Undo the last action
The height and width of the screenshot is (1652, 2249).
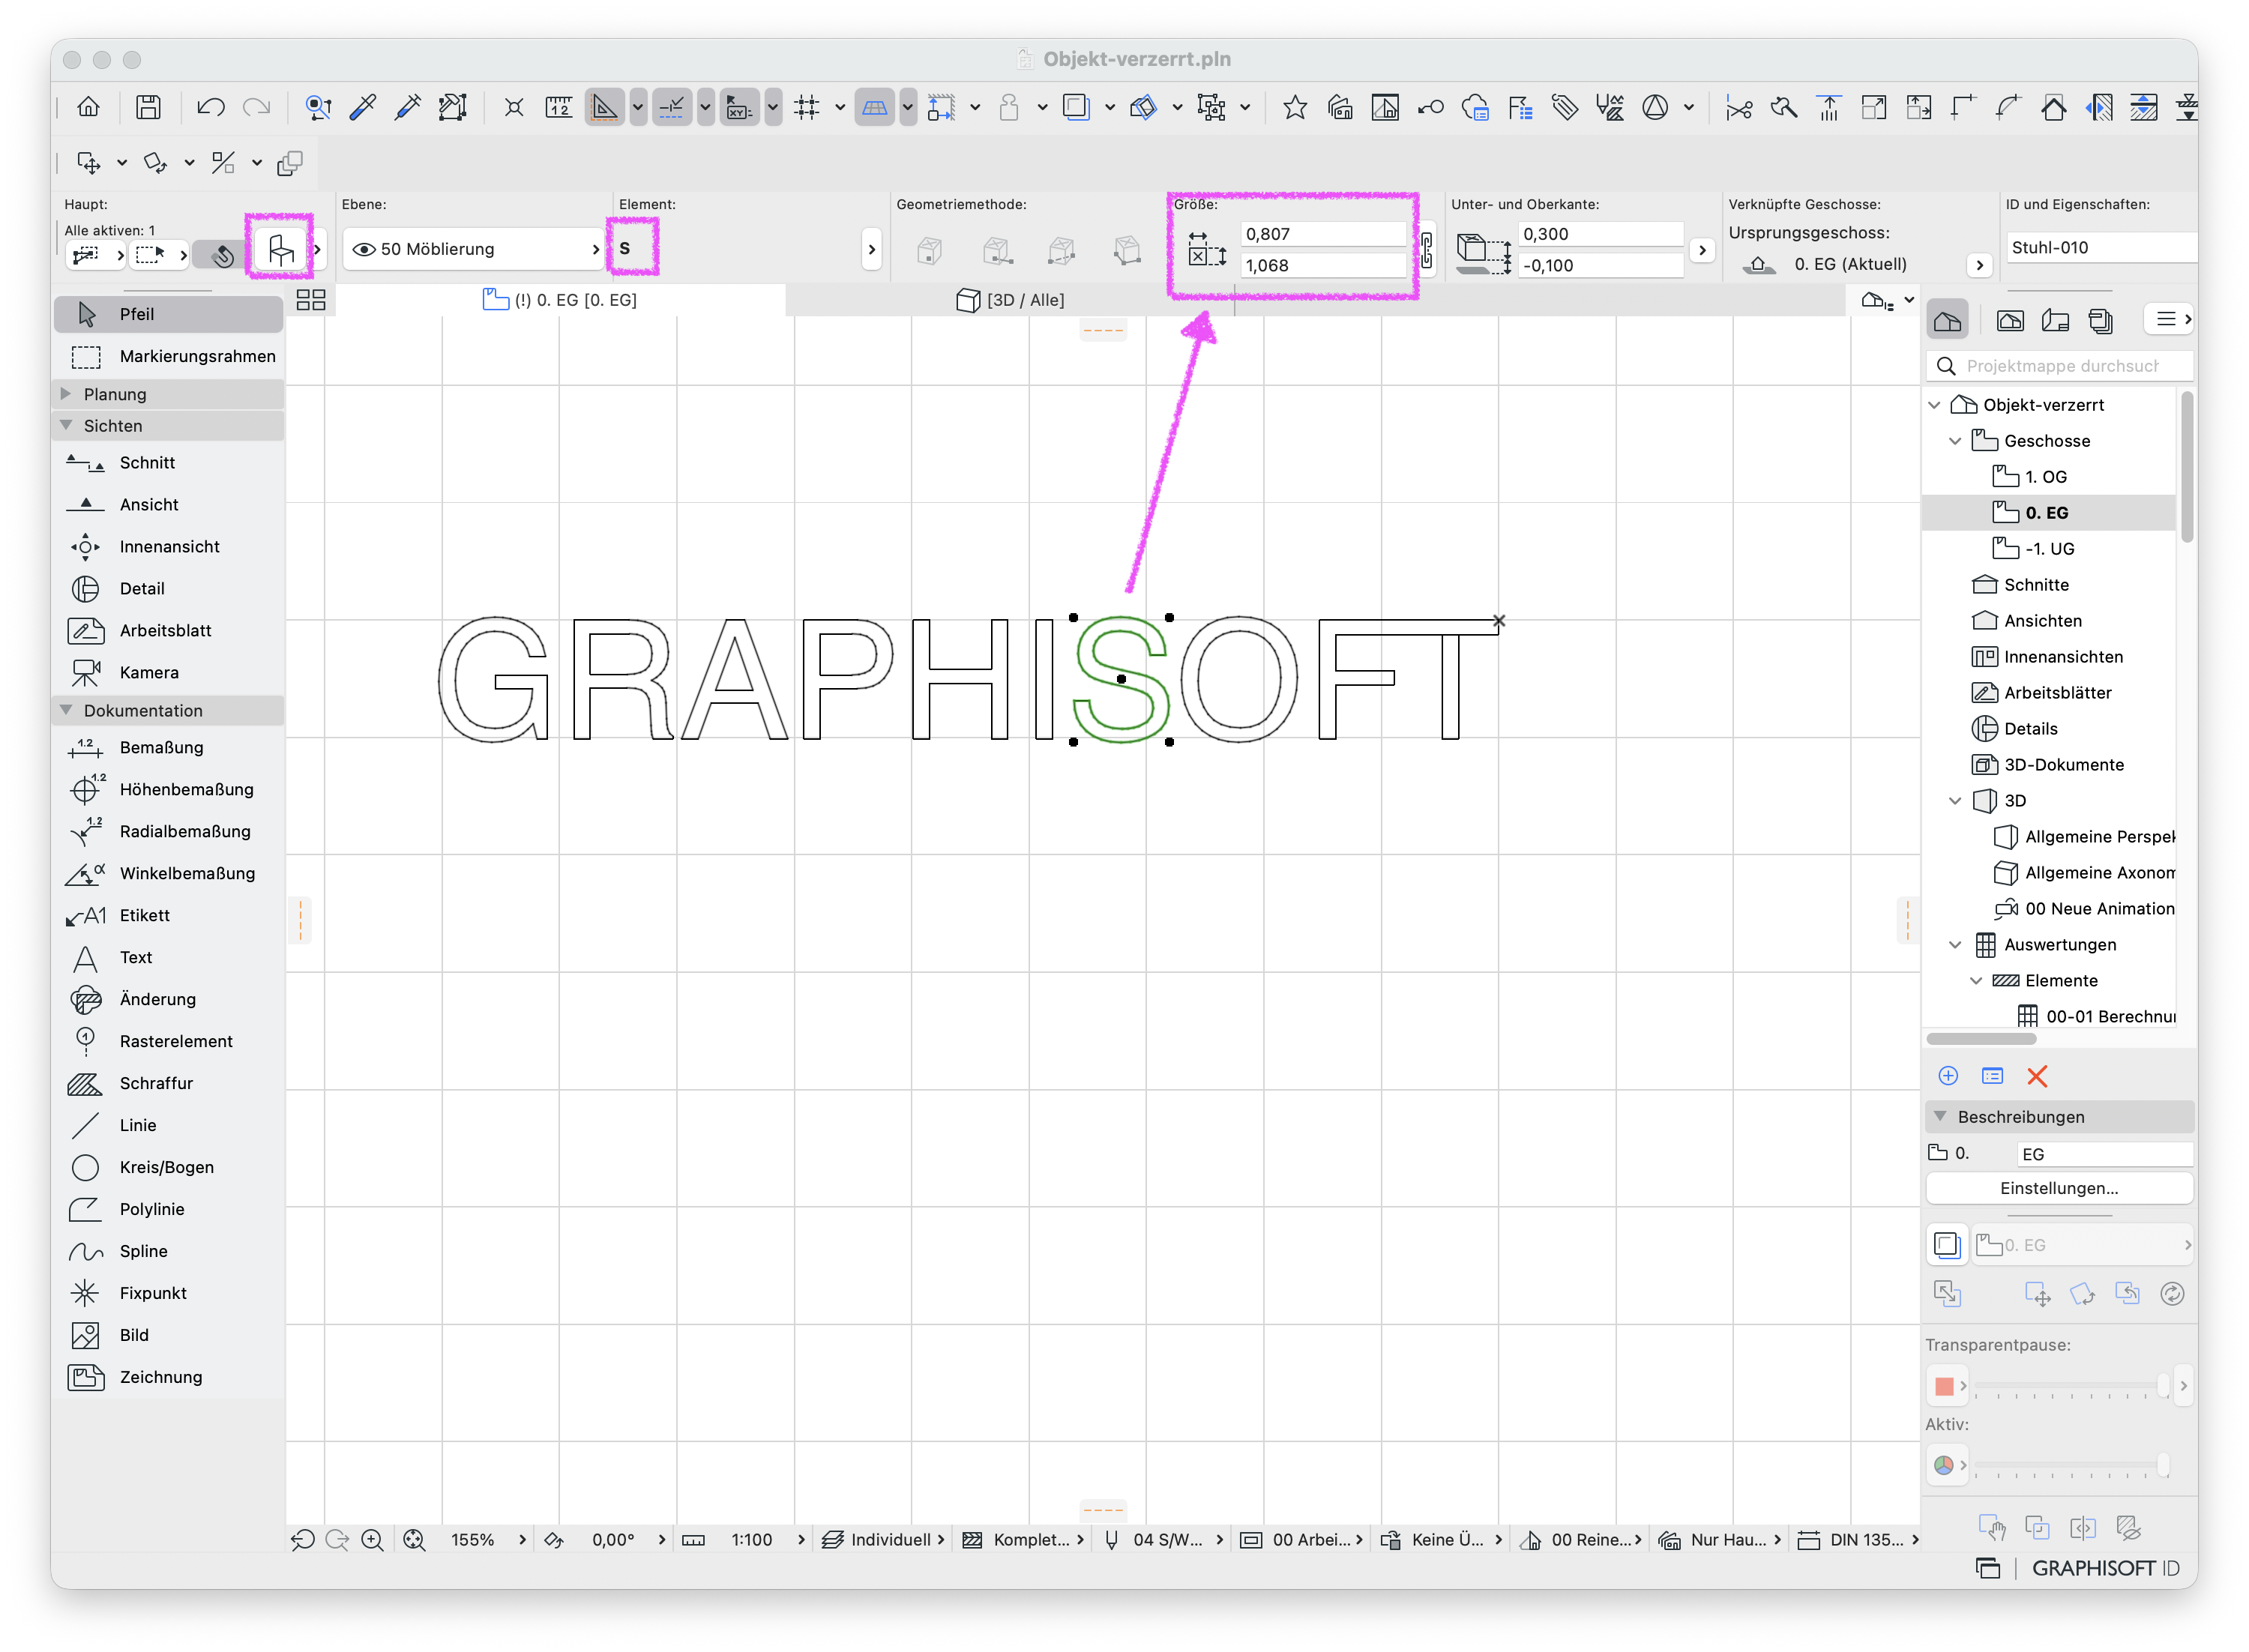coord(210,107)
